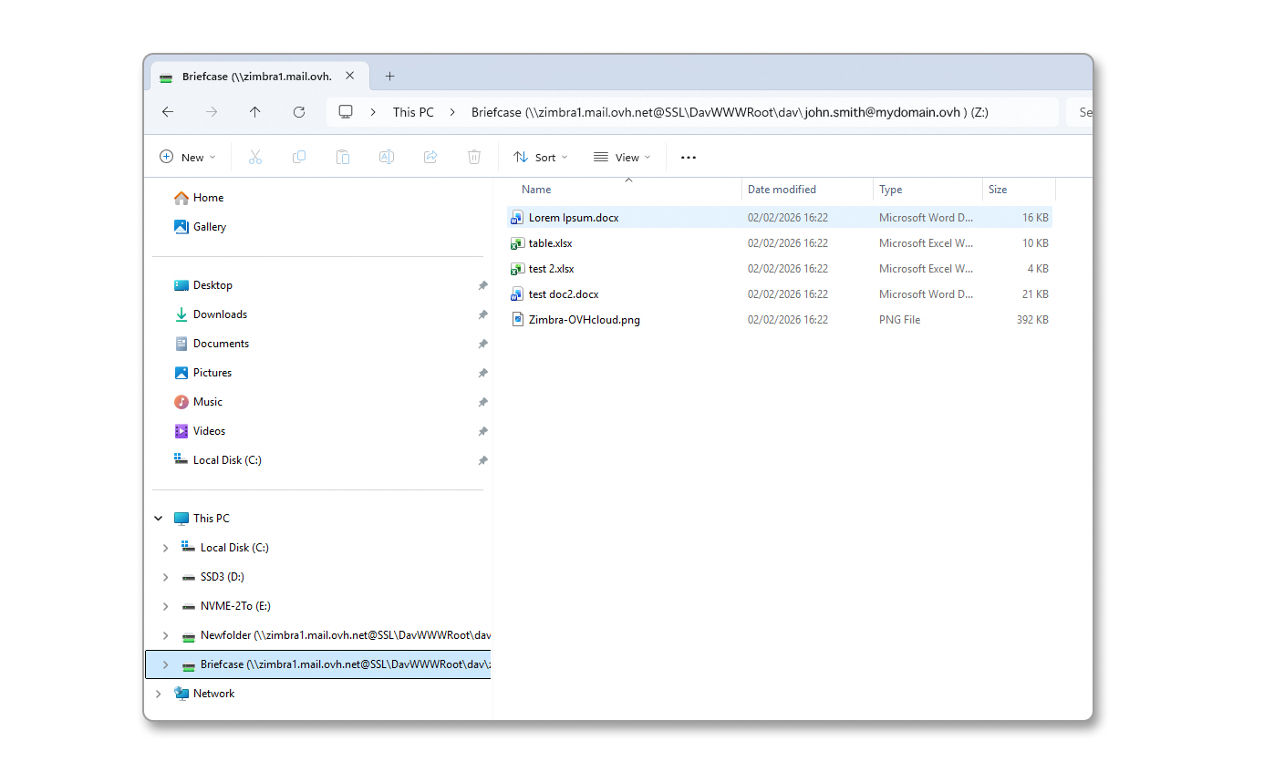Expand the SSD3 (D:) drive tree node

point(165,577)
